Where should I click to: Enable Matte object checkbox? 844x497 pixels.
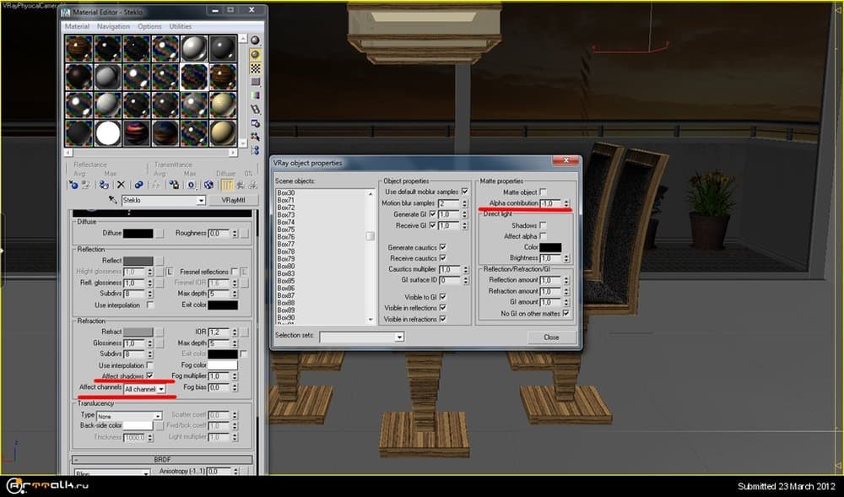[x=544, y=192]
